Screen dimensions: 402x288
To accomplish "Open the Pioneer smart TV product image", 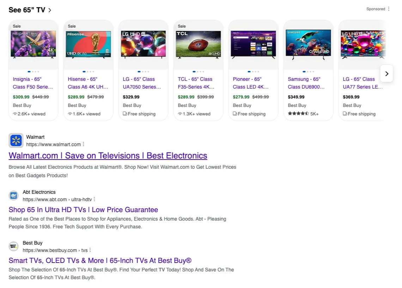I will click(253, 44).
